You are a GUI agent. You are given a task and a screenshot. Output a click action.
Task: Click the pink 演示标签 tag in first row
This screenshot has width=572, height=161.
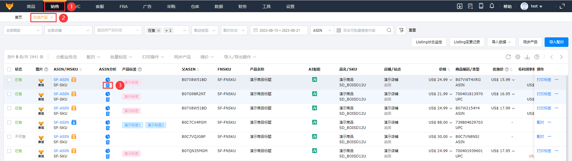coord(131,82)
